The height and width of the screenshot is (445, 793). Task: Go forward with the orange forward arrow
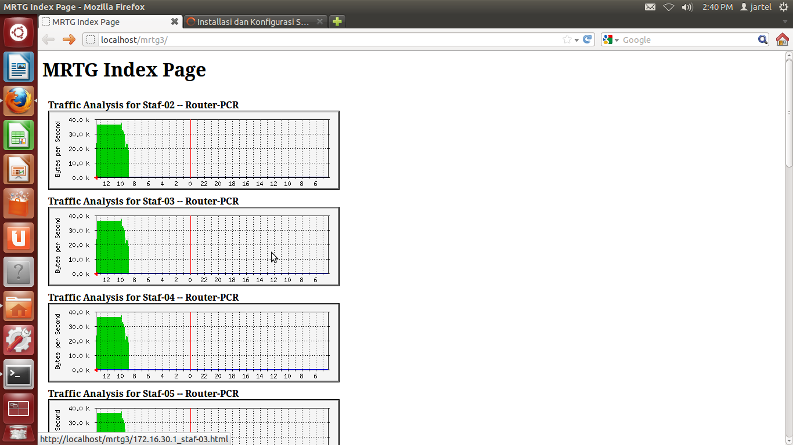69,39
